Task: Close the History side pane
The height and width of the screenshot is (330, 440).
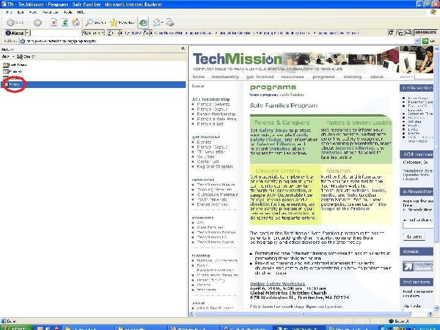Action: pos(183,49)
